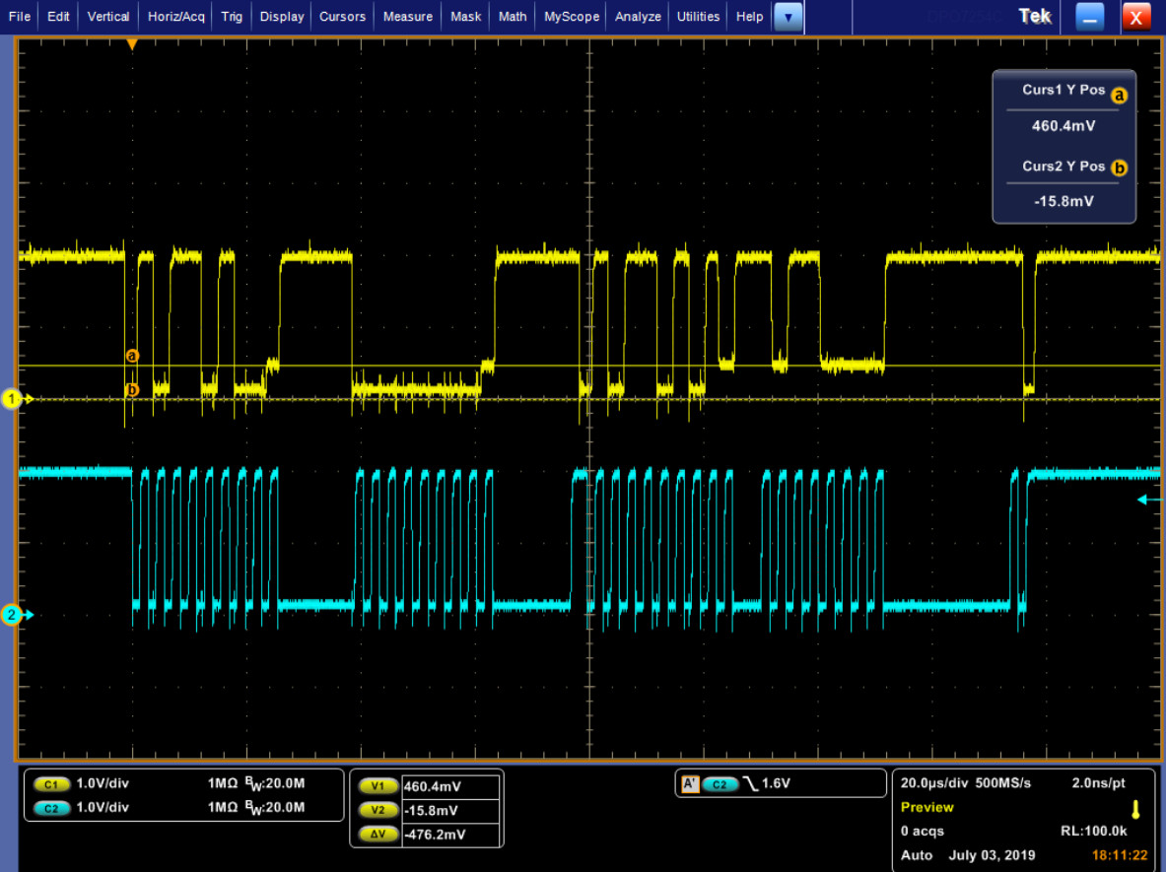Select cursor b handle on waveform
Image resolution: width=1166 pixels, height=872 pixels.
point(132,389)
